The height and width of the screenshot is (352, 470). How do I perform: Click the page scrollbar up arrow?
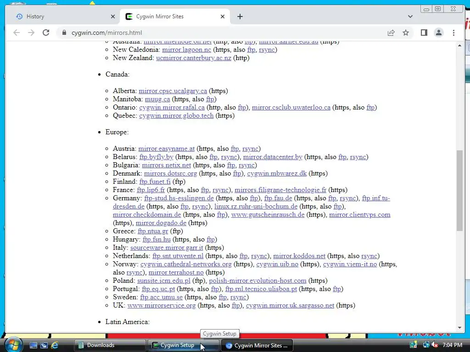459,45
